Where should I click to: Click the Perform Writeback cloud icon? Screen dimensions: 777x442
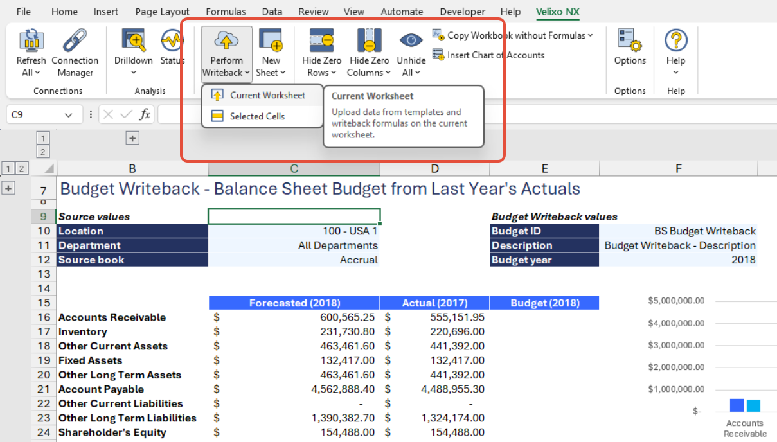[226, 40]
